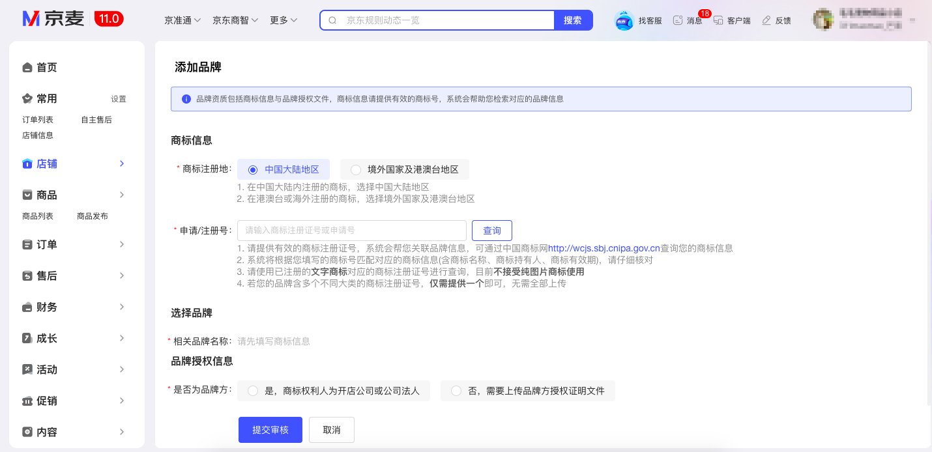Click the 反馈 feedback pencil icon
Screen dimensions: 932x452
pos(766,20)
